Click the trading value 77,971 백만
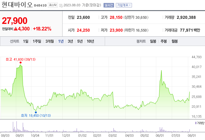The image size is (205, 140). click(190, 30)
